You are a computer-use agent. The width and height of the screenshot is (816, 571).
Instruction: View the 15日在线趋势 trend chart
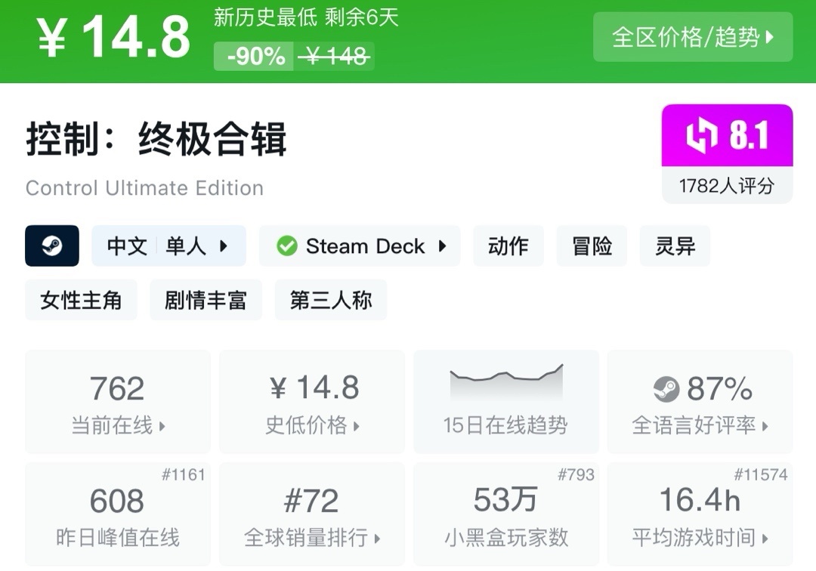point(505,402)
